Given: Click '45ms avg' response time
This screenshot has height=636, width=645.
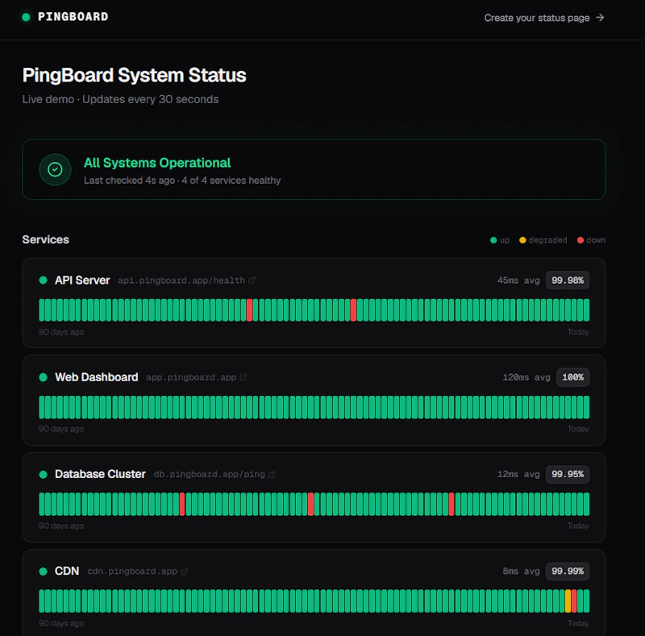Looking at the screenshot, I should (518, 281).
